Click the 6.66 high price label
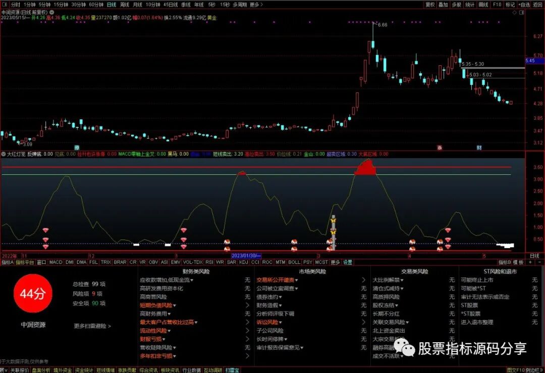This screenshot has height=373, width=545. [383, 25]
